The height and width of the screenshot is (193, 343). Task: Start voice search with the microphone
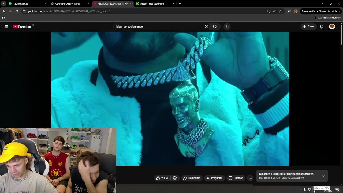click(x=227, y=27)
